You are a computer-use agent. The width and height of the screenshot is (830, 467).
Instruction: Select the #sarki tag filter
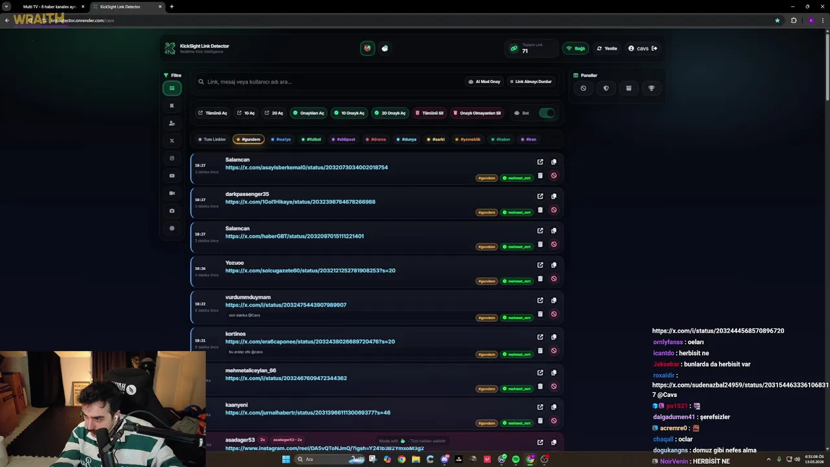pos(436,139)
